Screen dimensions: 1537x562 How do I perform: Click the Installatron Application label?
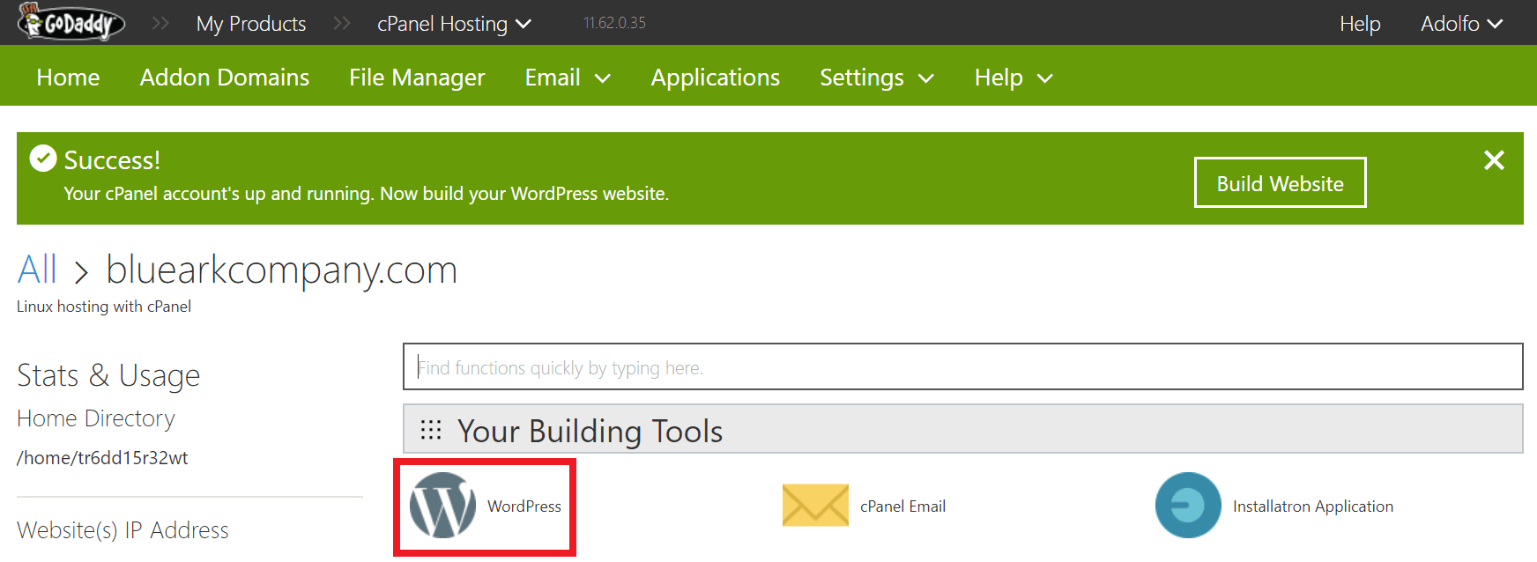1313,507
